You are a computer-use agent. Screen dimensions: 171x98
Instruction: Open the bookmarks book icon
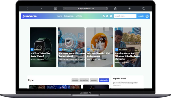(55, 9)
